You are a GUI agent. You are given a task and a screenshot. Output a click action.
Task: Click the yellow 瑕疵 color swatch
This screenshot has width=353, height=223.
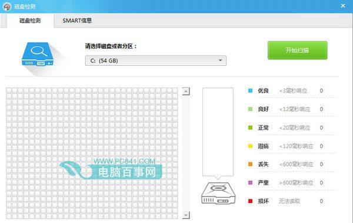(250, 146)
